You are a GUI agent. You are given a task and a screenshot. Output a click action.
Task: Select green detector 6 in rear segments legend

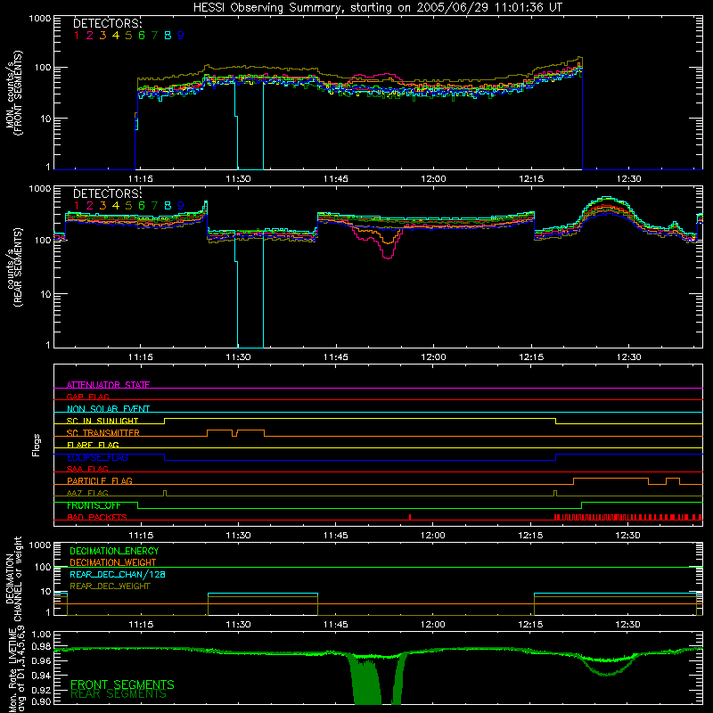142,206
